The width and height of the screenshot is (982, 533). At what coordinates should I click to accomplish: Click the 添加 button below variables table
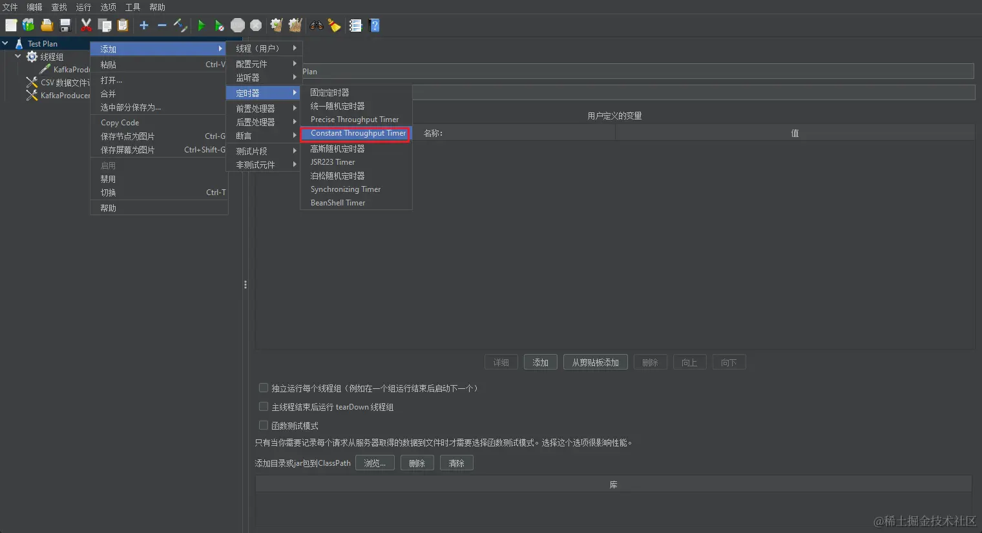click(x=540, y=362)
